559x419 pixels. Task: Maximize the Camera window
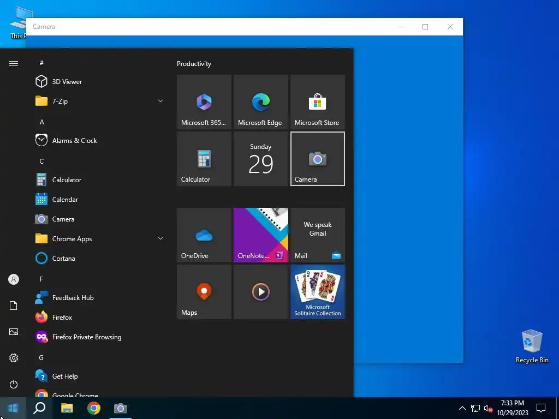point(425,27)
